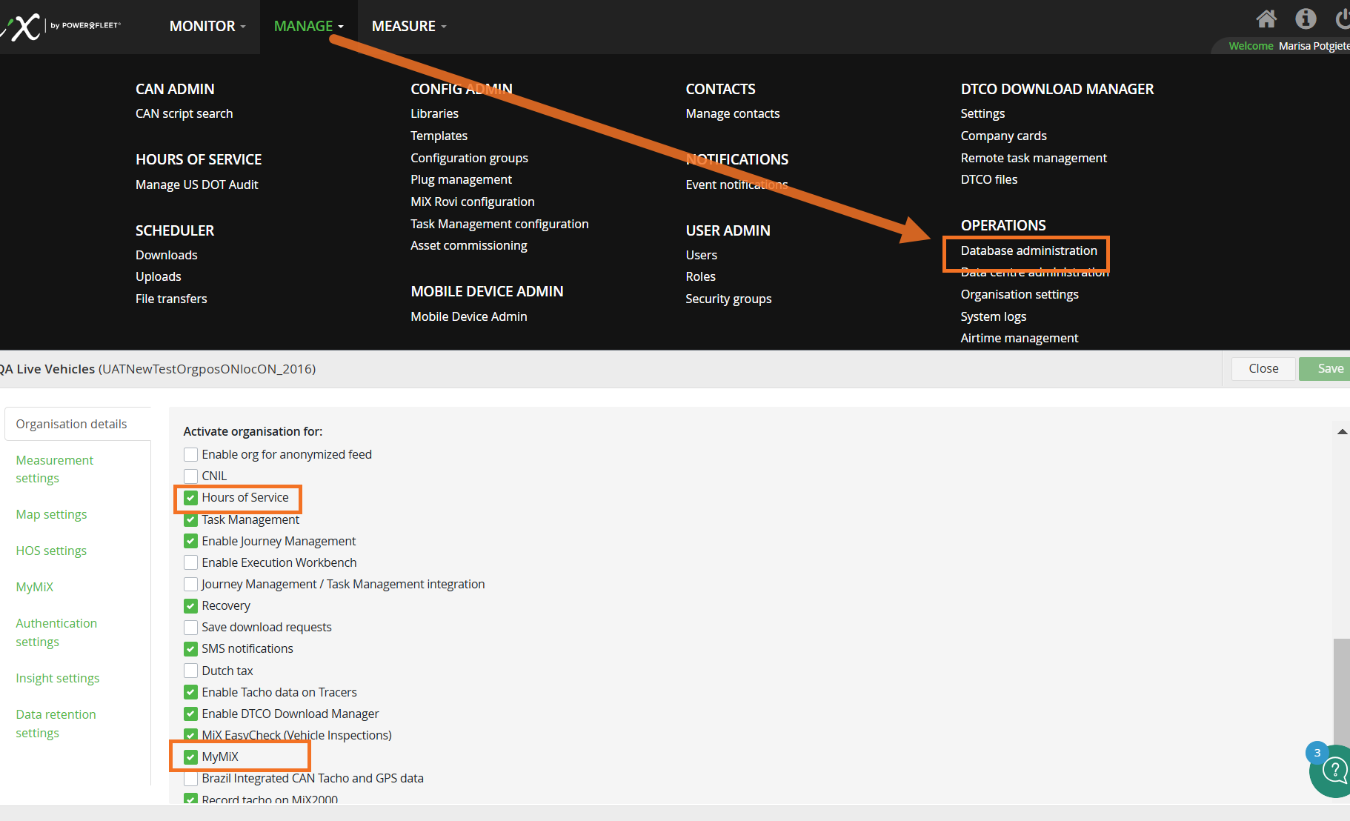The image size is (1350, 821).
Task: Open DTCO files
Action: pos(988,179)
